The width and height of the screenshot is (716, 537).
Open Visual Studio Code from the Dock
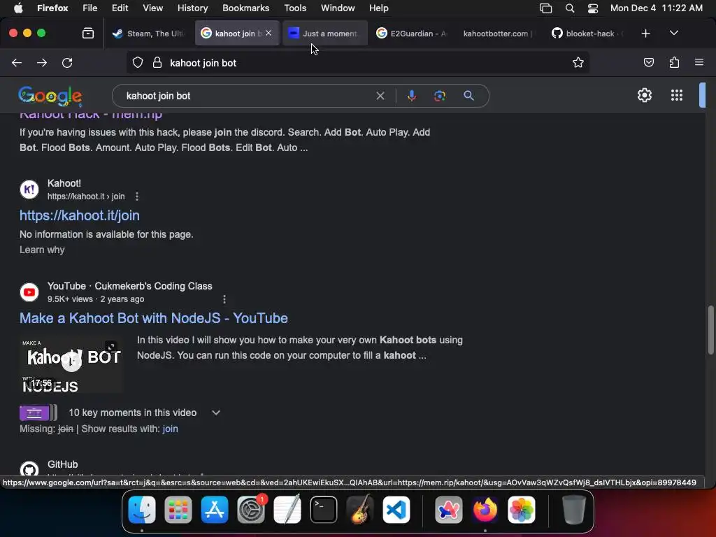coord(396,510)
